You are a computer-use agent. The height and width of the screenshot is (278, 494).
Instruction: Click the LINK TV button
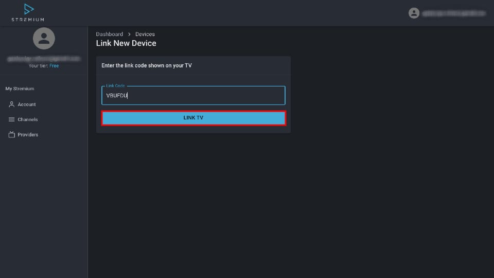(193, 118)
